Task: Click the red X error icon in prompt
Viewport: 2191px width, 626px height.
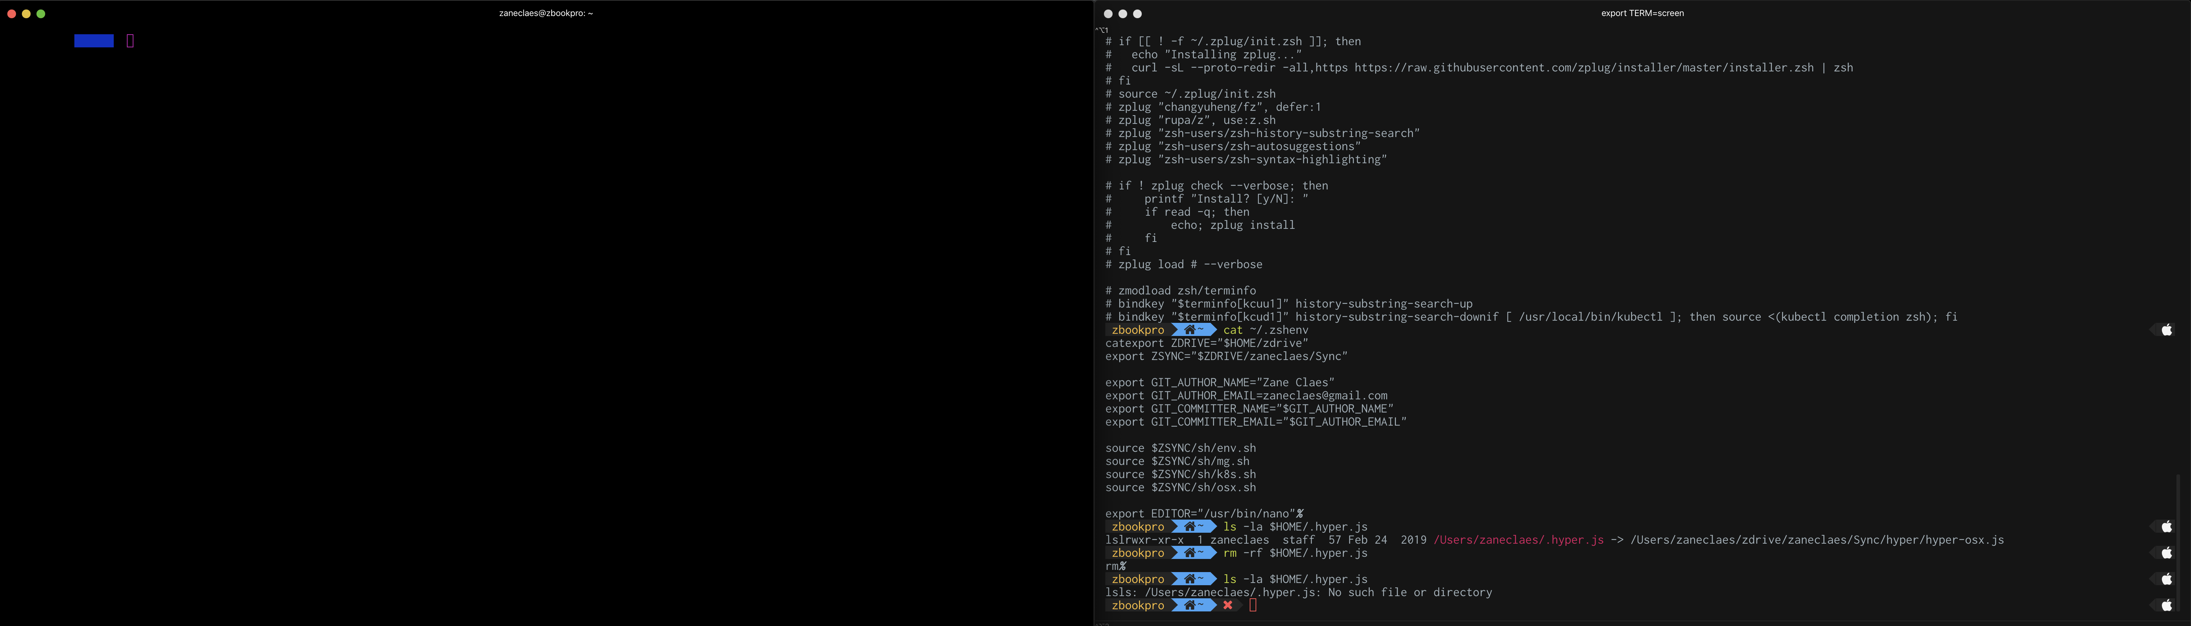Action: [1228, 606]
